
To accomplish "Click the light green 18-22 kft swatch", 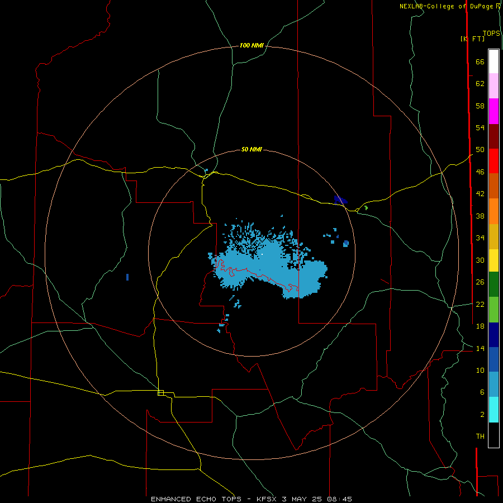I will point(493,310).
